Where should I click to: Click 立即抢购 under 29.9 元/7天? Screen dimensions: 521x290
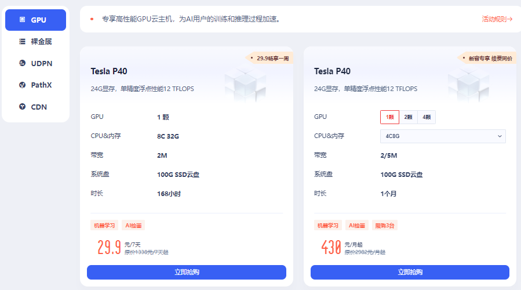click(x=187, y=272)
